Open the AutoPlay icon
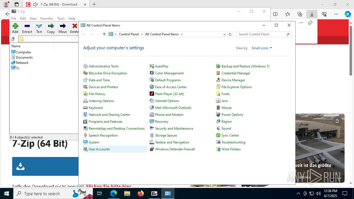Screen dimensions: 354x199 152,66
